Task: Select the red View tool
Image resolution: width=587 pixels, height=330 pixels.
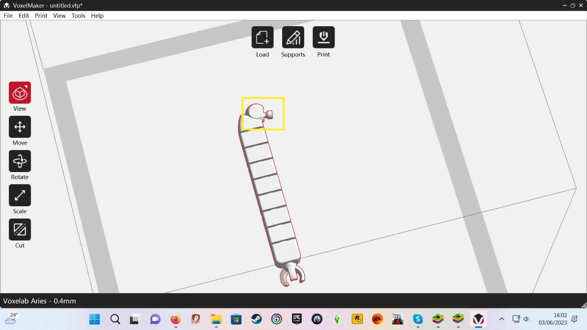Action: (x=20, y=93)
